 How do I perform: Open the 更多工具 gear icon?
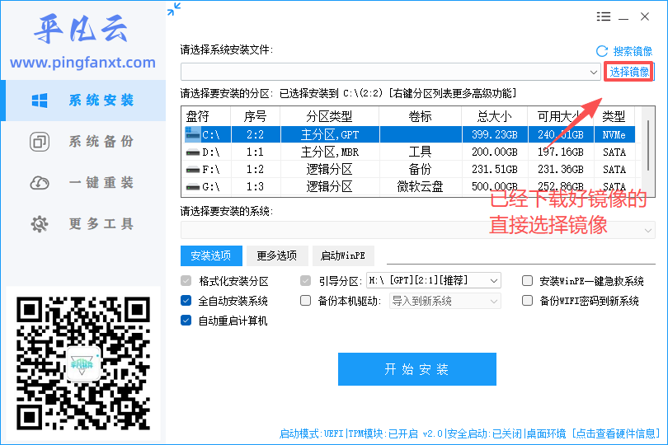tap(40, 224)
